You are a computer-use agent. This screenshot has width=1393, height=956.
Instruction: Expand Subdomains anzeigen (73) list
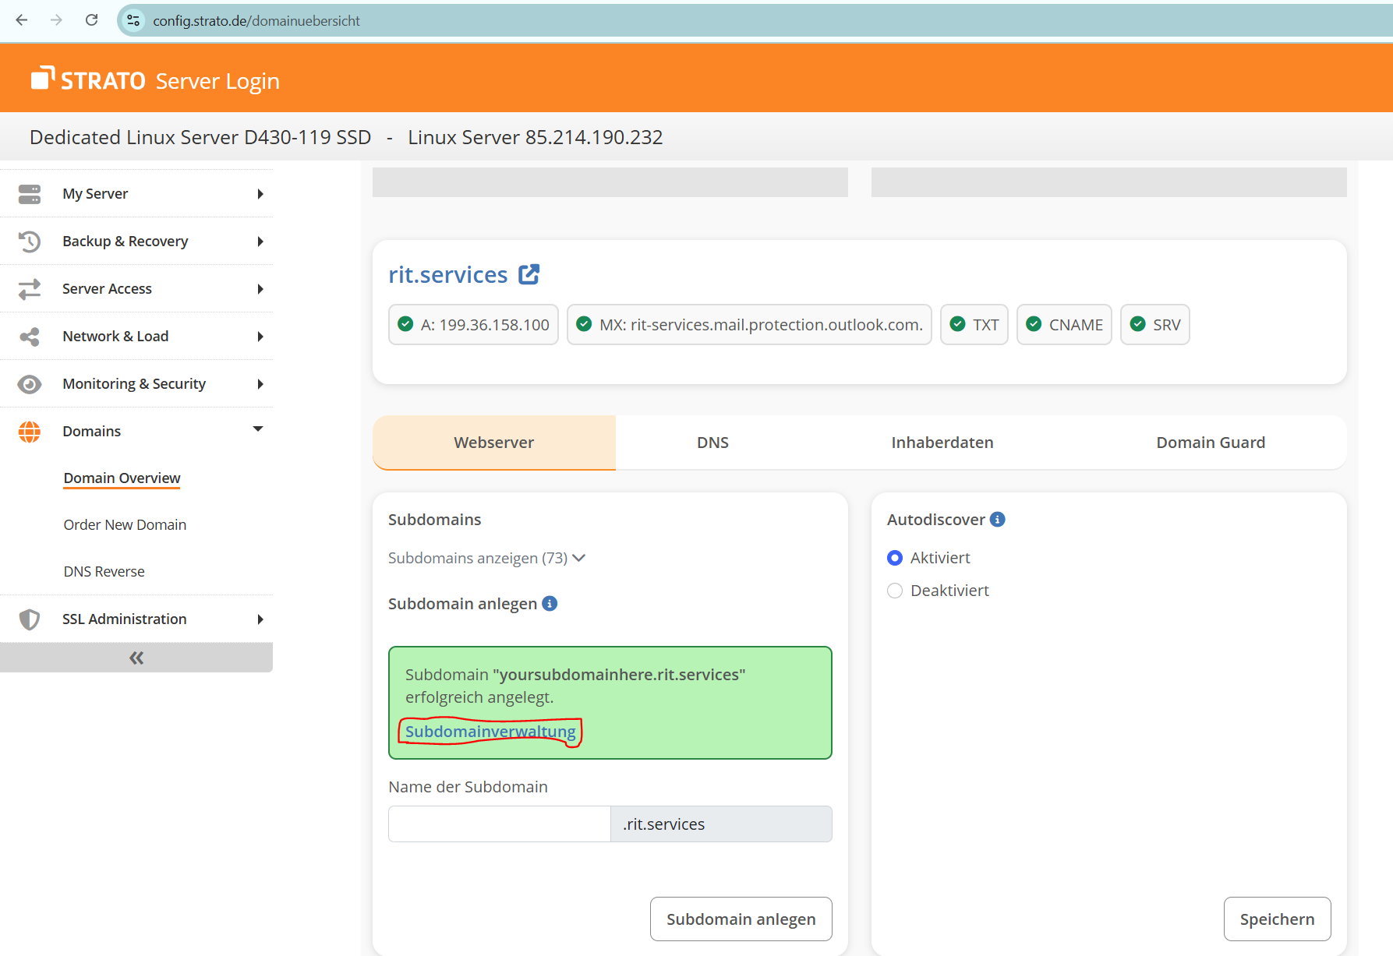coord(486,558)
